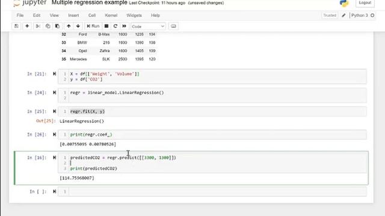The height and width of the screenshot is (216, 385).
Task: Paste cells below icon
Action: point(57,26)
